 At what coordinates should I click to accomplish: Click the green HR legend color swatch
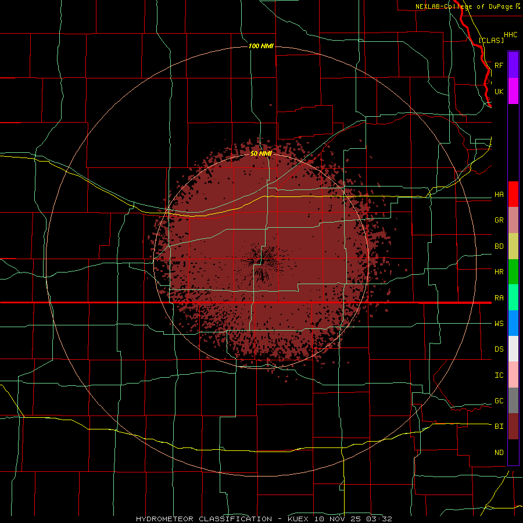[x=513, y=272]
